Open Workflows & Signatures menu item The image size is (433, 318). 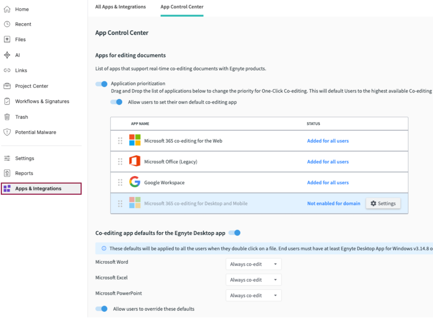42,101
